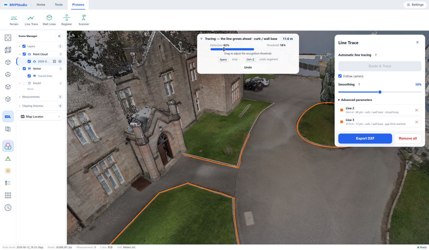Toggle the wireframe bounding box icon
Screen dimensions: 429x250
8,50
